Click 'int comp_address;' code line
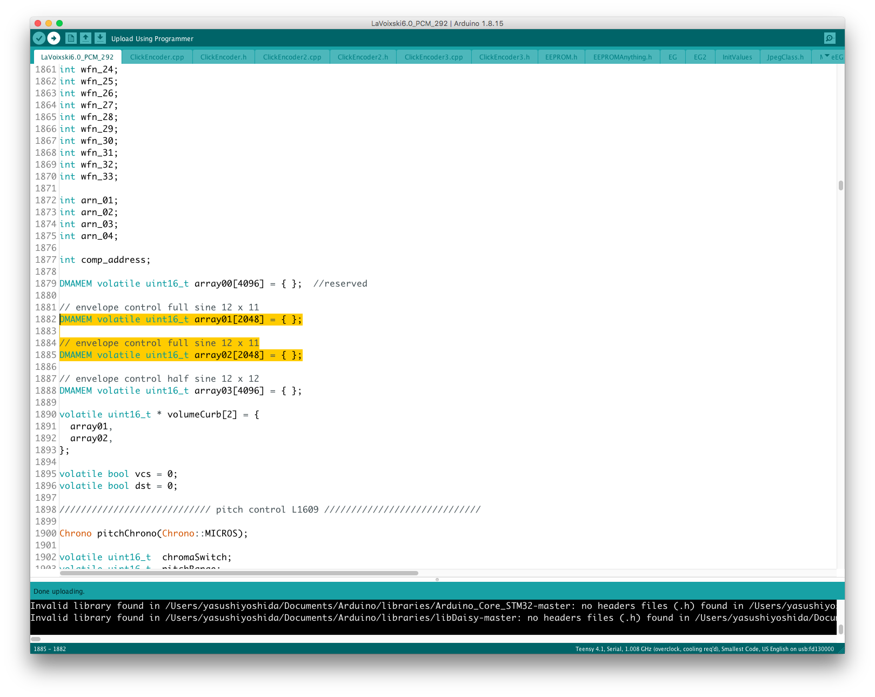The image size is (875, 697). click(105, 260)
